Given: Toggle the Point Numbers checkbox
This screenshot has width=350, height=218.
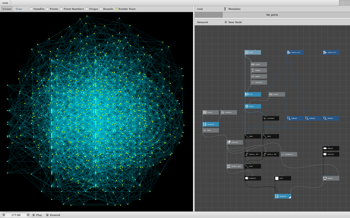Looking at the screenshot, I should 61,9.
